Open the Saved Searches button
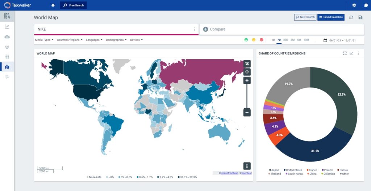The image size is (371, 191). (x=331, y=17)
